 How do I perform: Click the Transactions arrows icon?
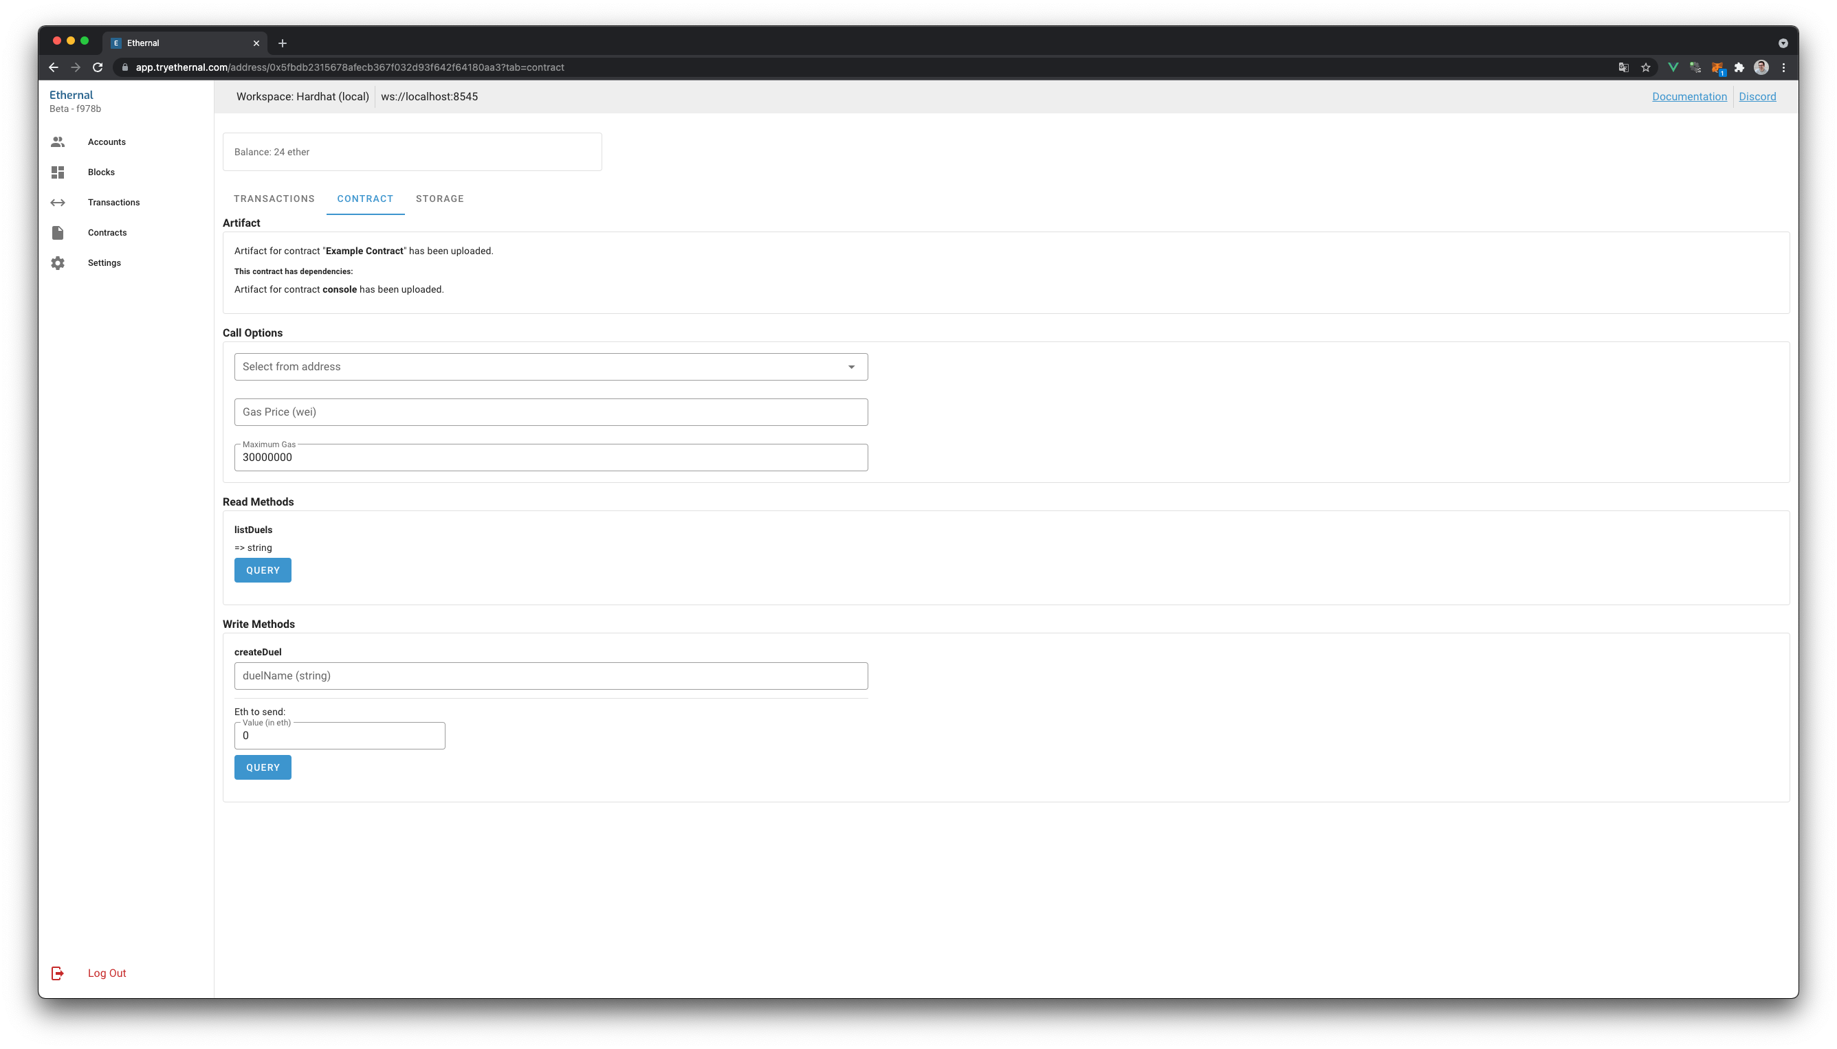coord(58,203)
